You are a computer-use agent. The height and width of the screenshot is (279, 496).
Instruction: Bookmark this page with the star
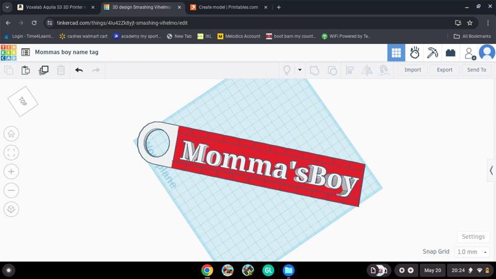click(470, 23)
